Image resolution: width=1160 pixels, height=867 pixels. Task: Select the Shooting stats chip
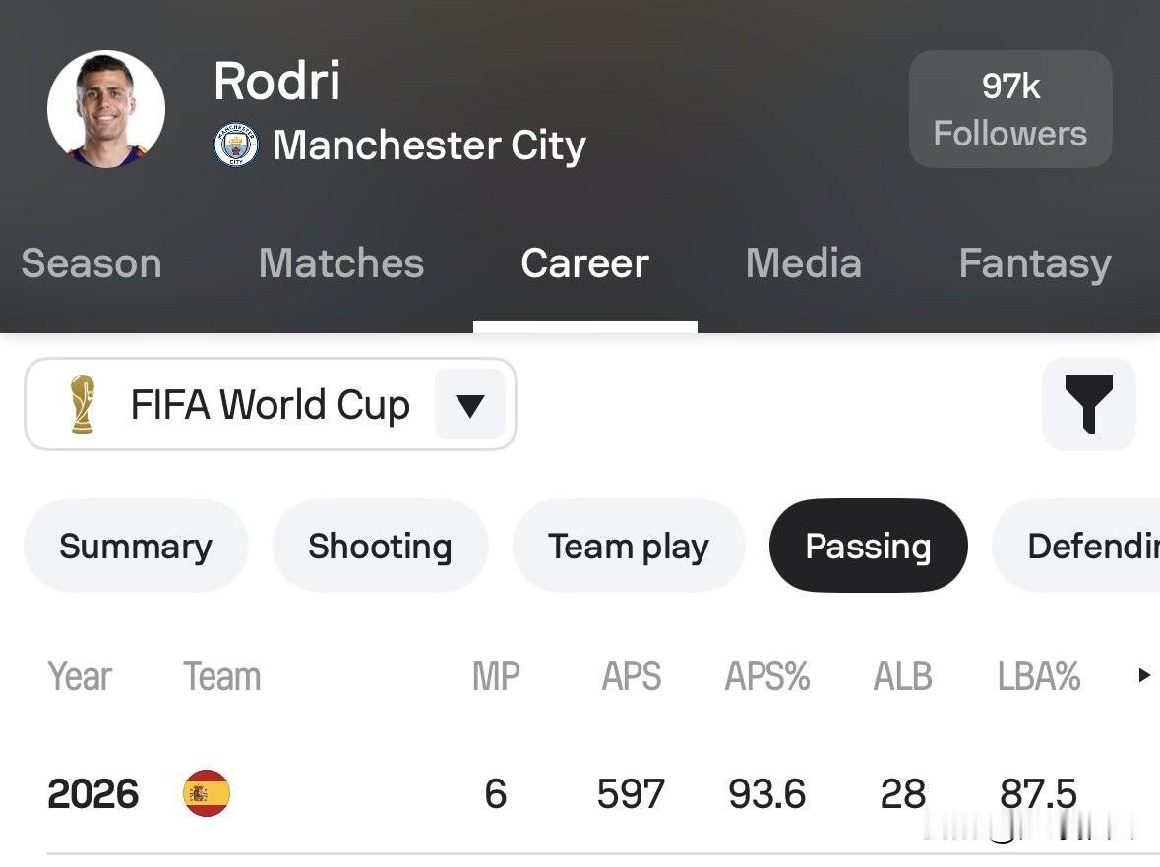pos(380,546)
